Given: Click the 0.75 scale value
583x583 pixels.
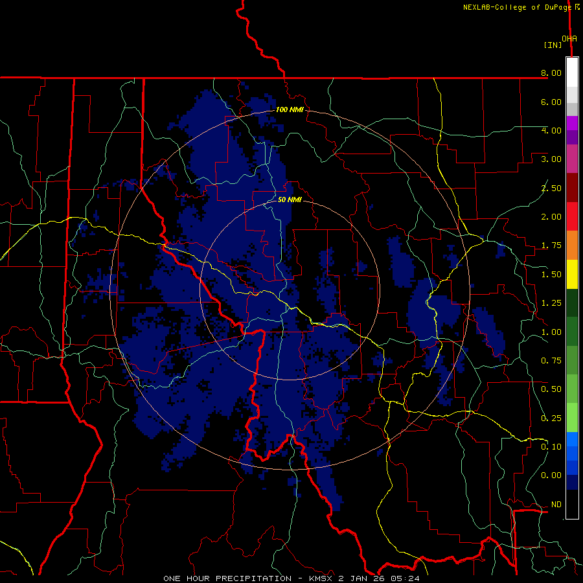Looking at the screenshot, I should click(551, 361).
